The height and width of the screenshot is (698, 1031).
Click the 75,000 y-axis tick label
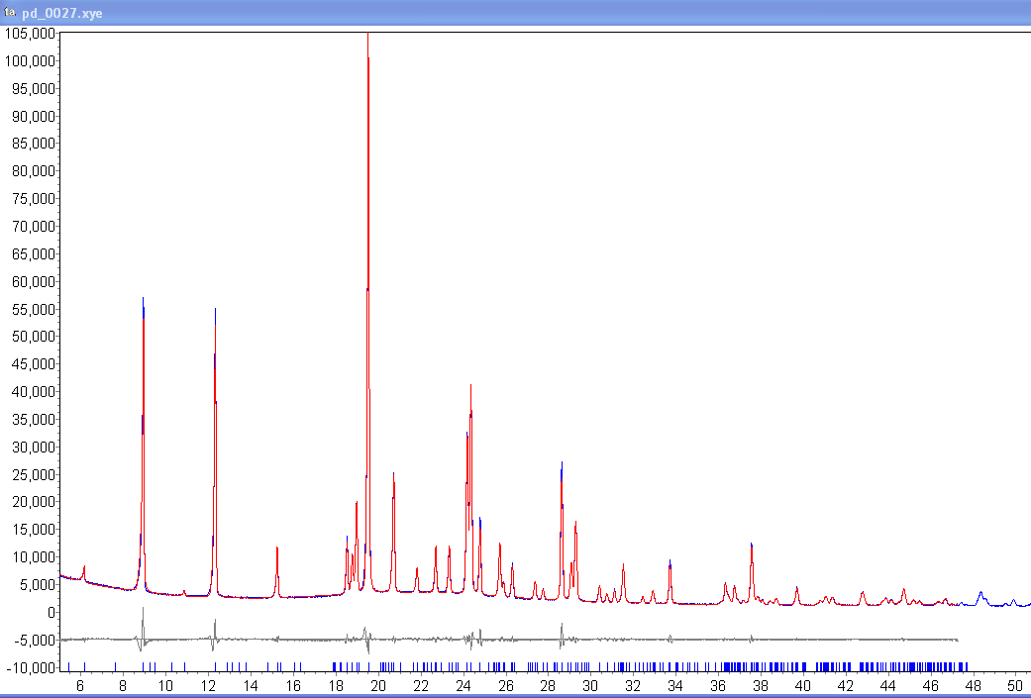pyautogui.click(x=34, y=198)
